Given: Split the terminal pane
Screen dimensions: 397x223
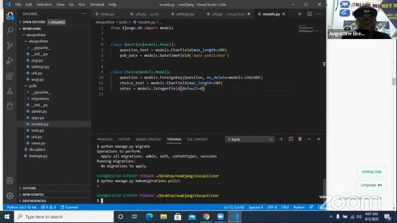Looking at the screenshot, I should (291, 139).
